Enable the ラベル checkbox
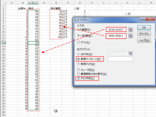 79,42
